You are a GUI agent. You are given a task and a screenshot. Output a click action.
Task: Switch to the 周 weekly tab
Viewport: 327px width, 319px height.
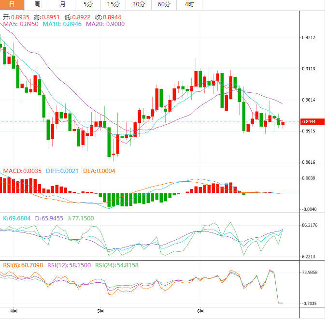38,4
